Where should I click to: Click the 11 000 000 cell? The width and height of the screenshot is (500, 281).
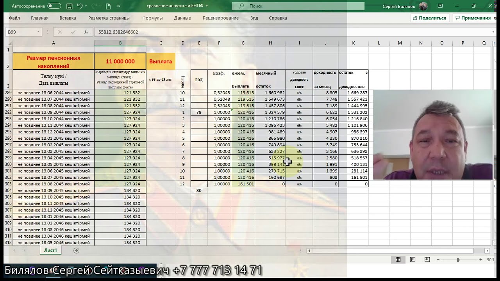point(120,61)
